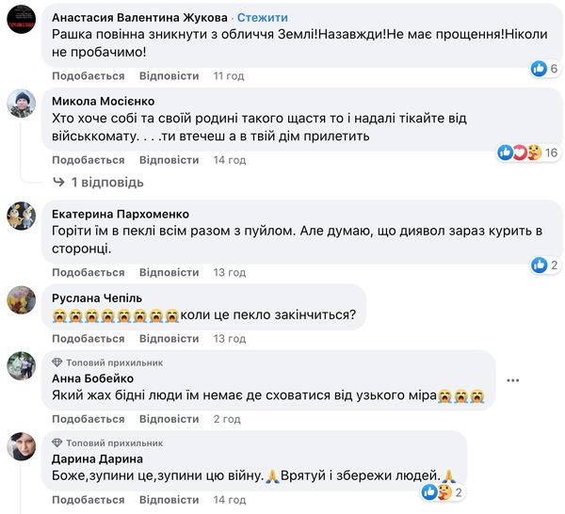The image size is (565, 514).
Task: Click Дарина Дарина's avatar image
Action: [x=22, y=446]
